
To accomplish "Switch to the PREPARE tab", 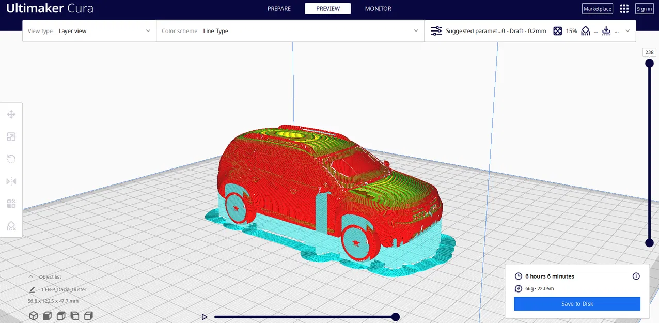I will tap(279, 8).
